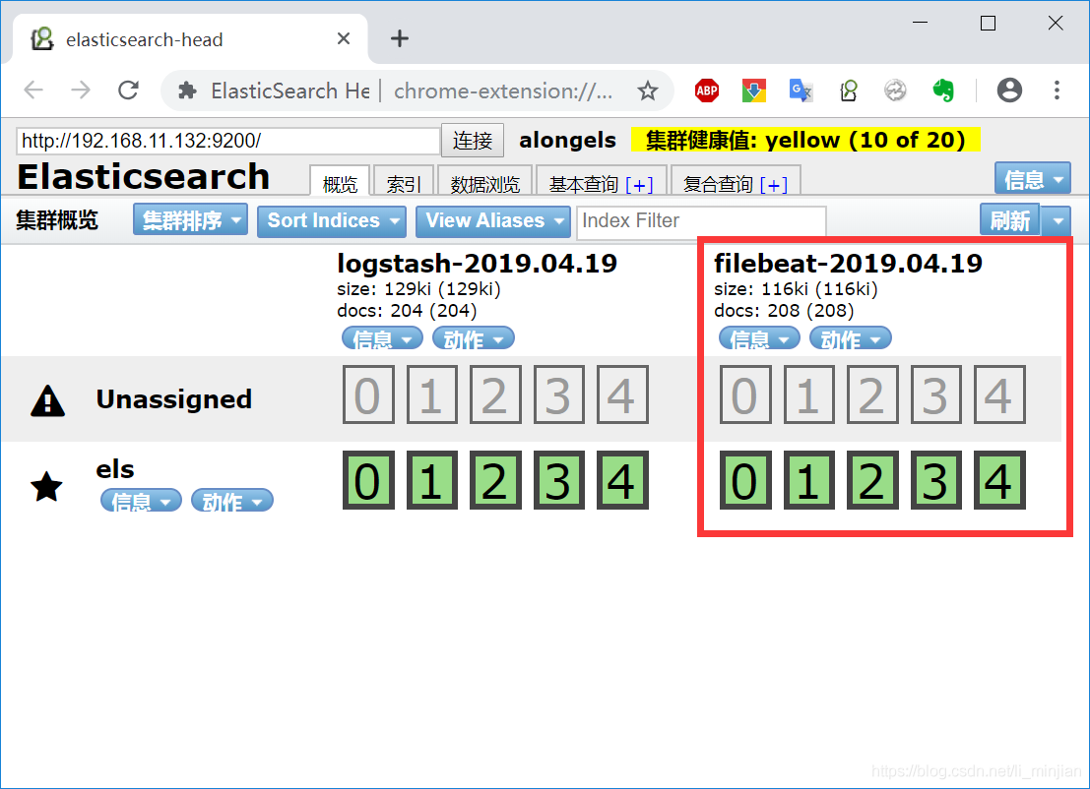This screenshot has height=789, width=1090.
Task: Open the View Aliases dropdown
Action: point(493,221)
